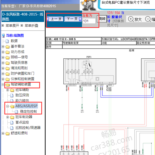Open the 胎压探测 diagram
155x155 pixels.
22,95
